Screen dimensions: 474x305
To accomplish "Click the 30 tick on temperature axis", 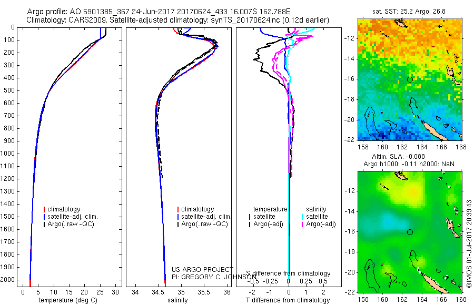I will point(115,292).
